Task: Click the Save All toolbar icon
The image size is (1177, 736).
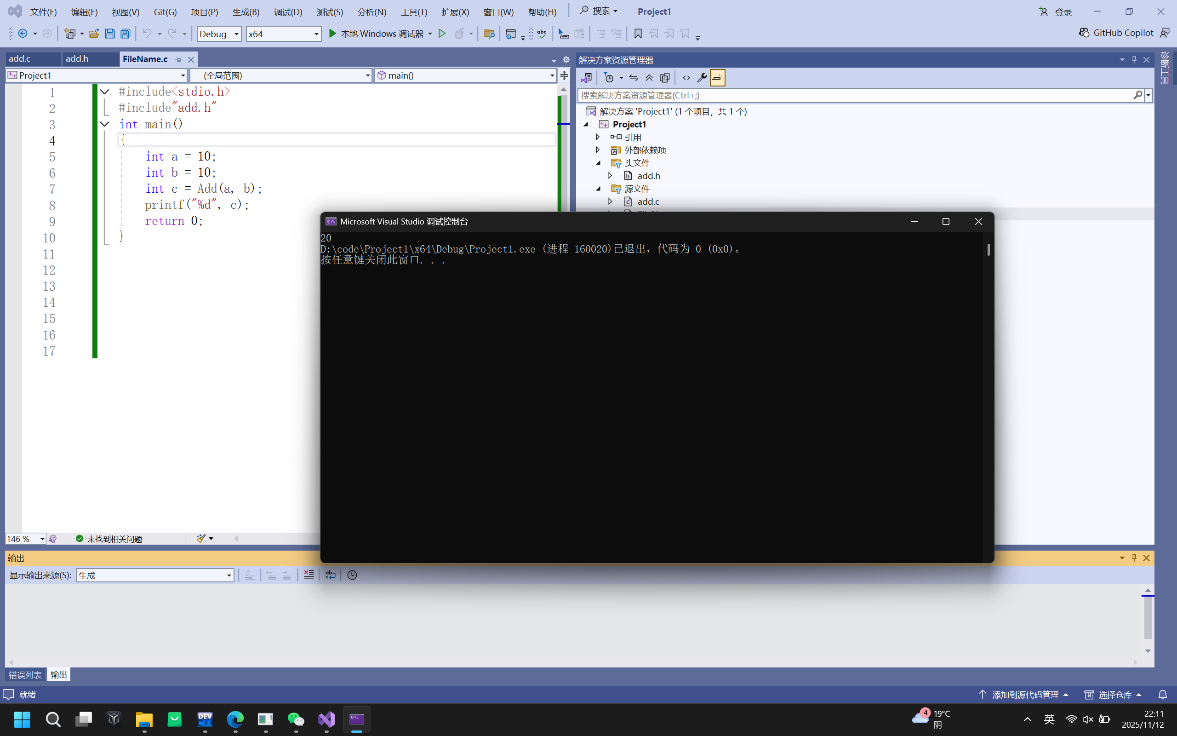Action: coord(125,34)
